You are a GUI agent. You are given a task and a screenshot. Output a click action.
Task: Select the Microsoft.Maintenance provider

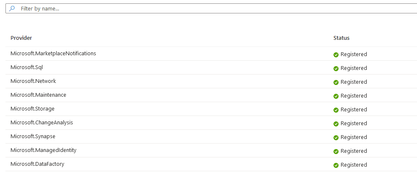(38, 95)
